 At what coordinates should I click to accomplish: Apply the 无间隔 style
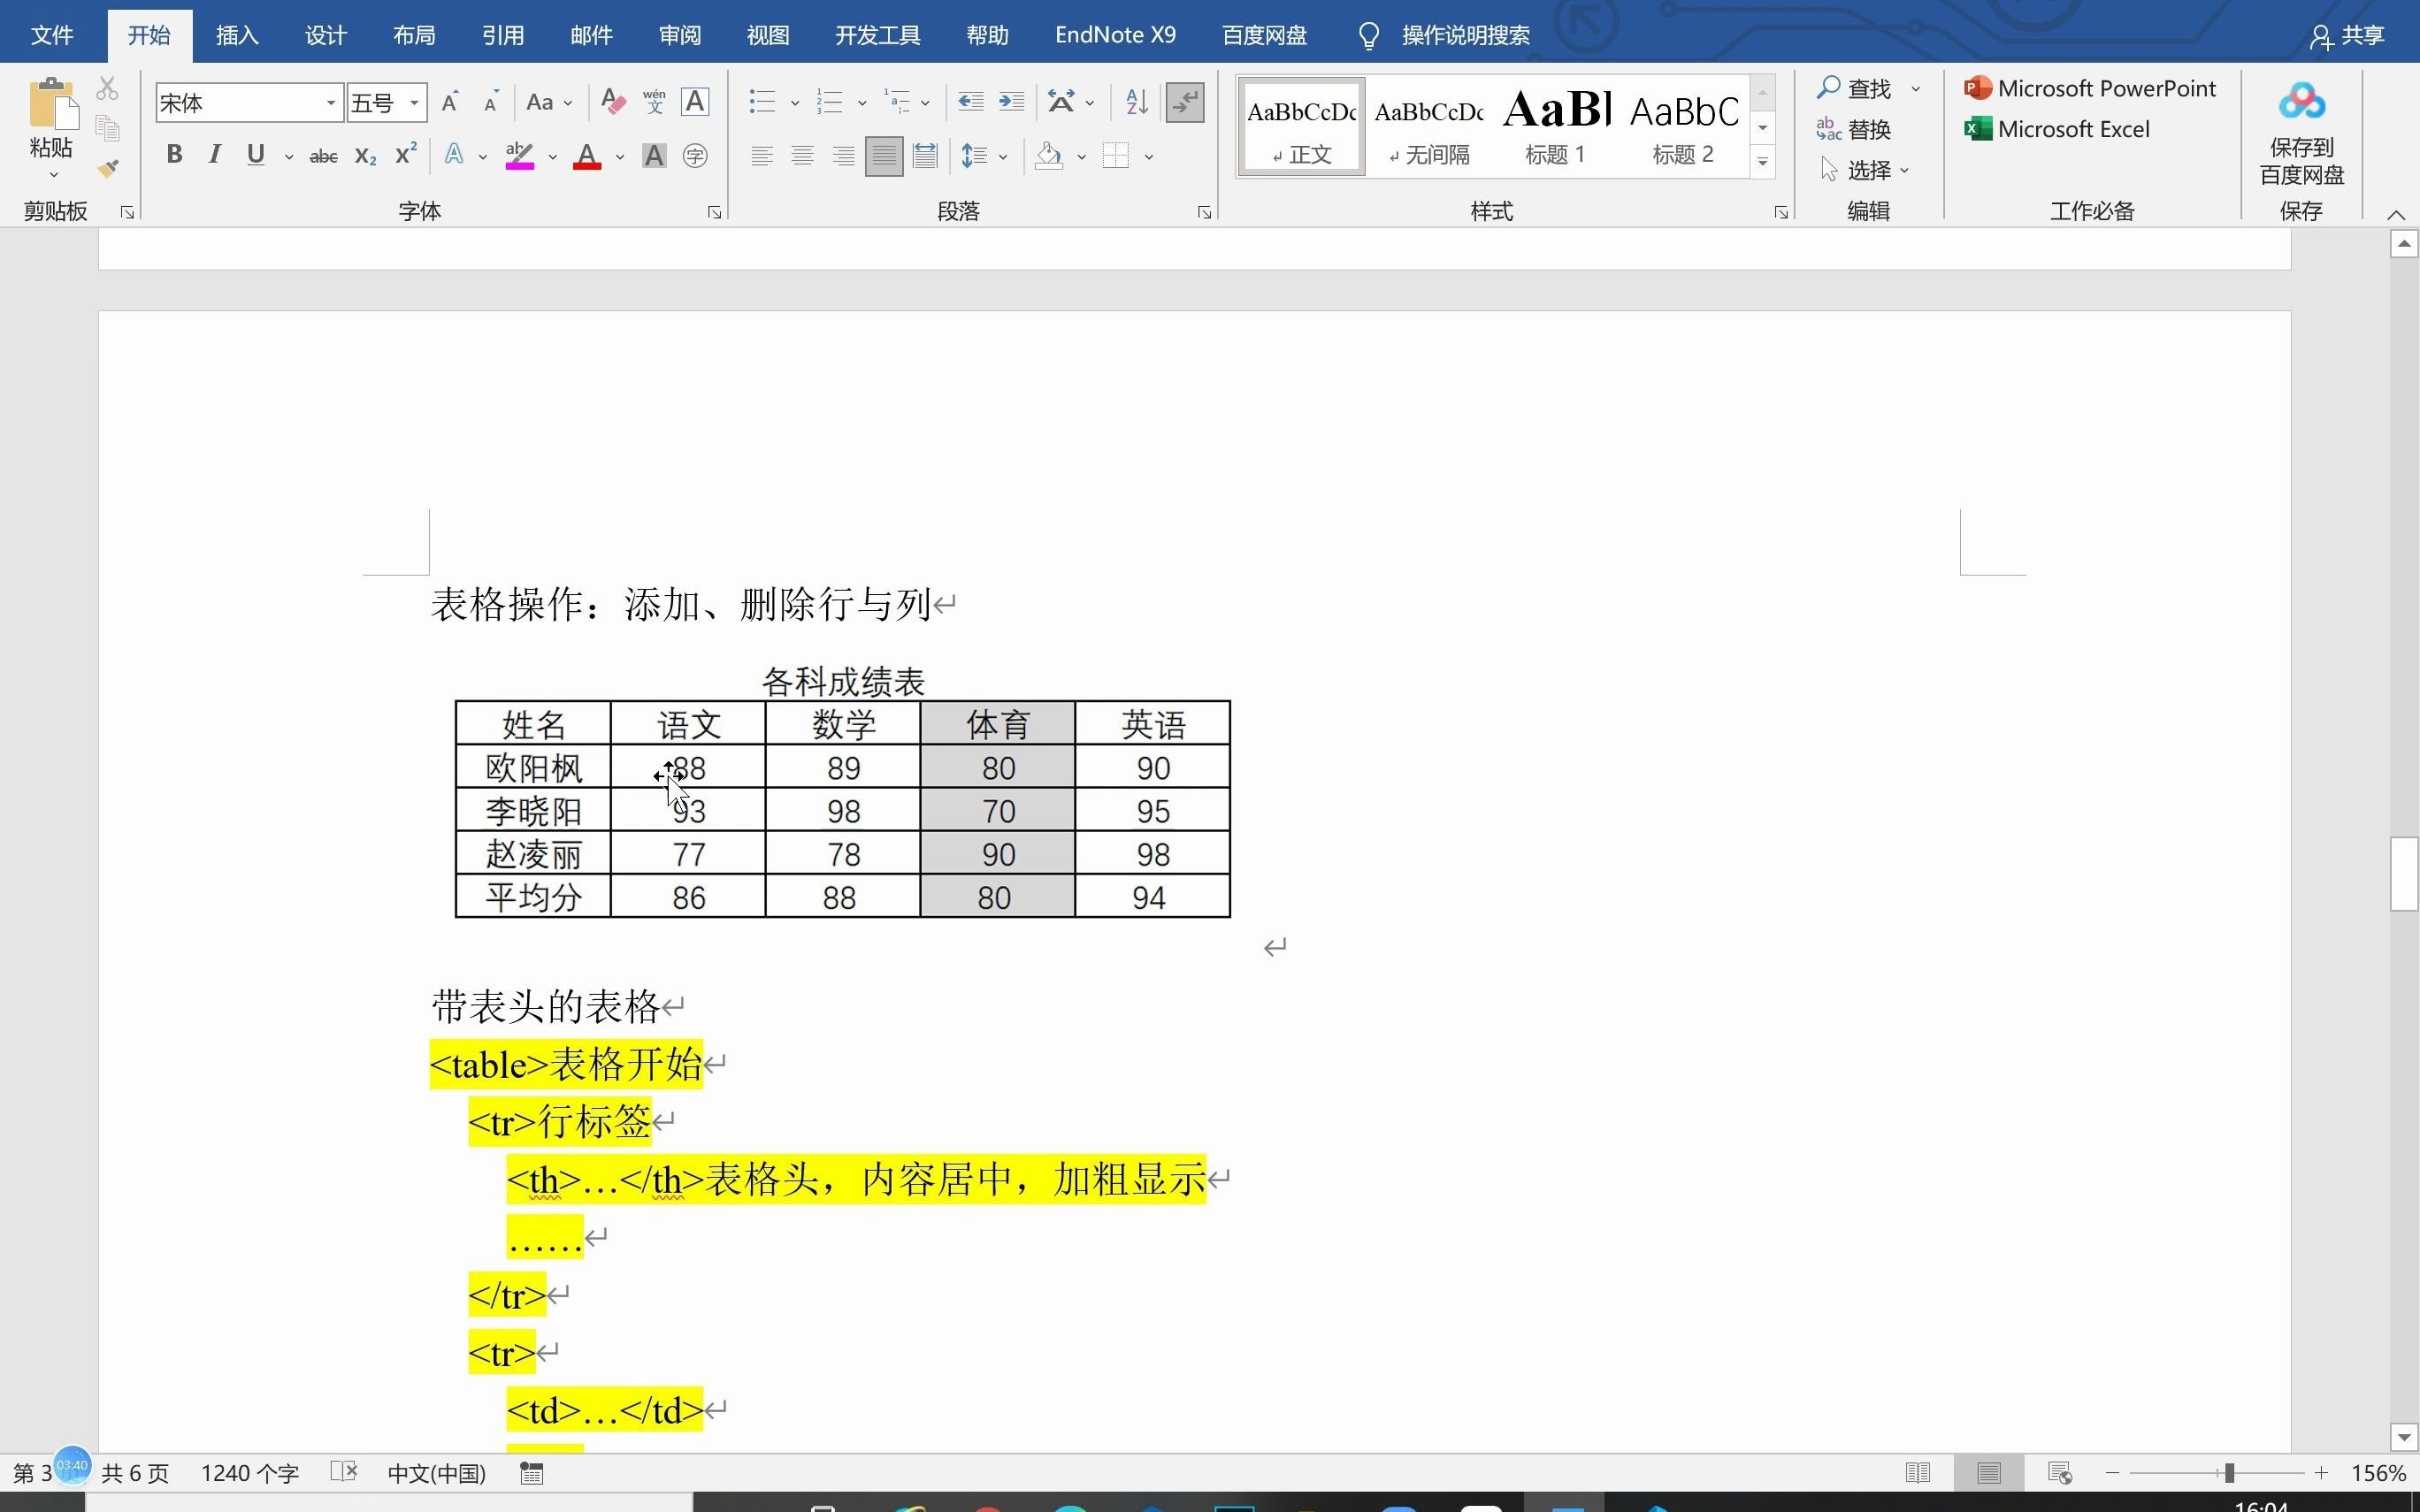(1429, 127)
